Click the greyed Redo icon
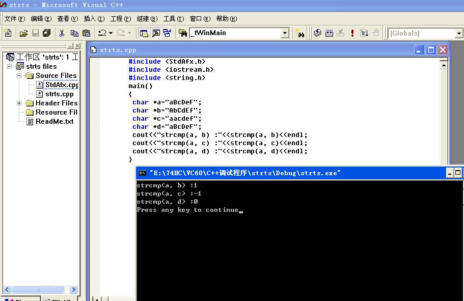 point(120,33)
